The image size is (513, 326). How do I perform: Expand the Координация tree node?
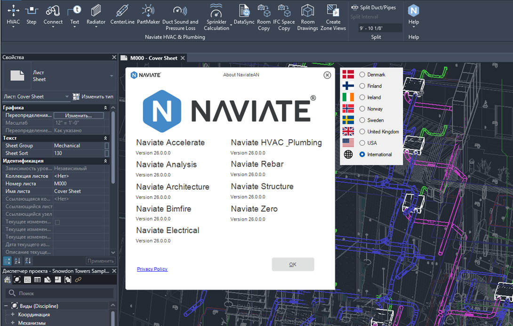13,315
